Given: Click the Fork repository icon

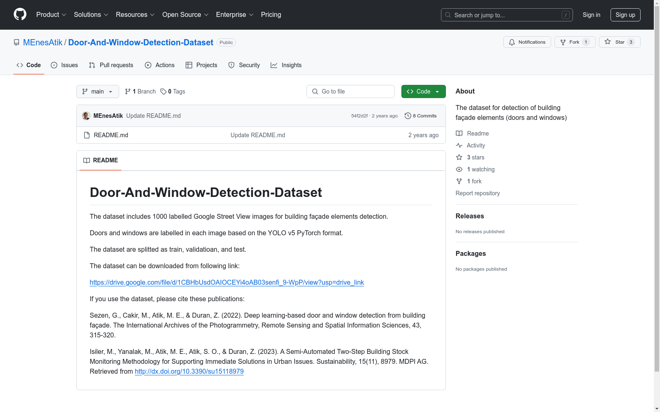Looking at the screenshot, I should [563, 42].
